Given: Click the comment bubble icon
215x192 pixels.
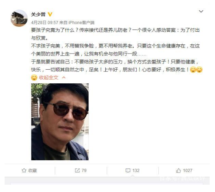Looking at the screenshot, I should pyautogui.click(x=128, y=171).
